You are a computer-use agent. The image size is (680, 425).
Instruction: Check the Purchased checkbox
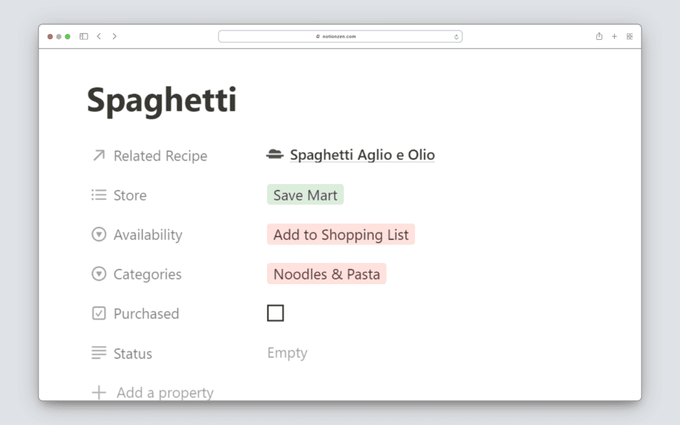coord(276,313)
